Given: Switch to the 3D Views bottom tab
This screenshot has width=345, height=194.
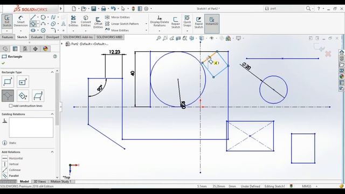Looking at the screenshot, I should 39,182.
